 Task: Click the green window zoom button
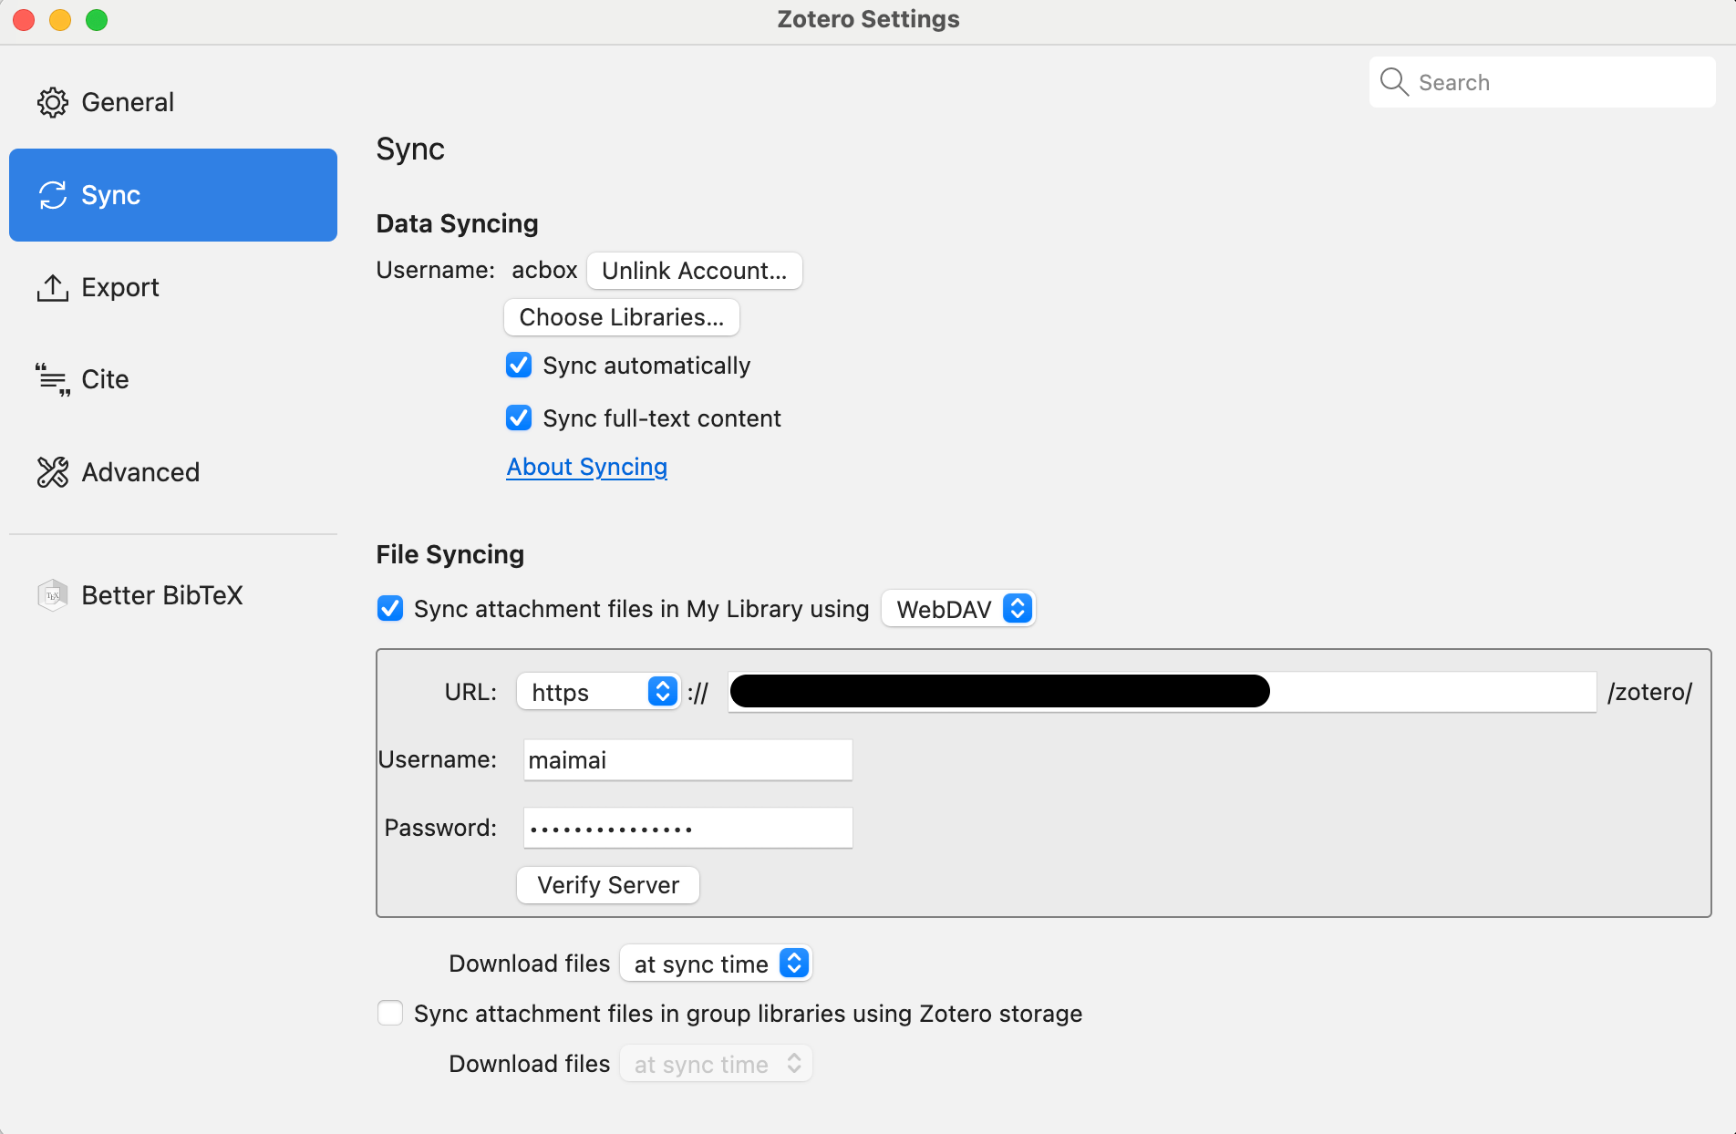97,20
